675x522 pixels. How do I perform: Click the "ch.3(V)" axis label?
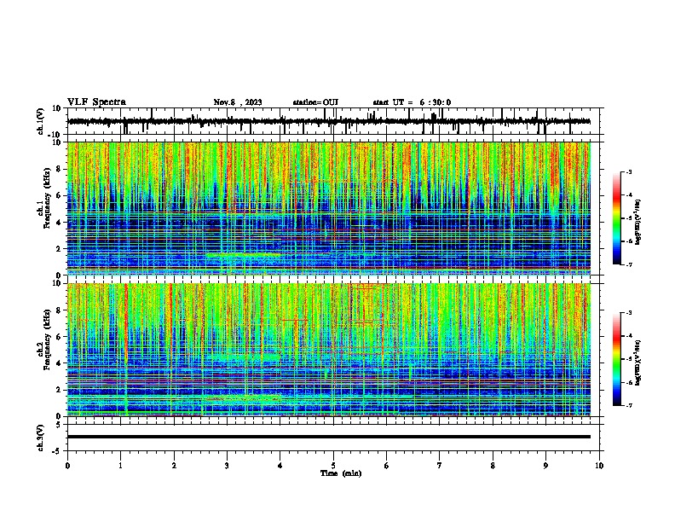pos(41,438)
